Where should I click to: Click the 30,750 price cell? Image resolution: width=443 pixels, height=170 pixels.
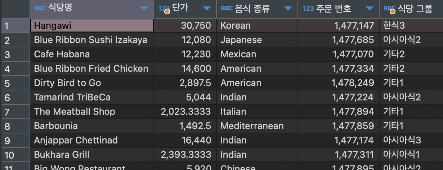click(x=185, y=25)
